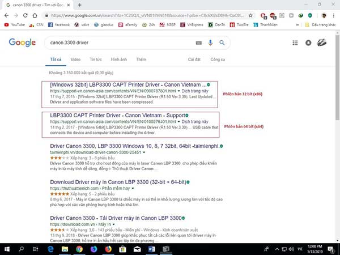Select the Tất cả results tab
The image size is (340, 255).
pyautogui.click(x=56, y=59)
